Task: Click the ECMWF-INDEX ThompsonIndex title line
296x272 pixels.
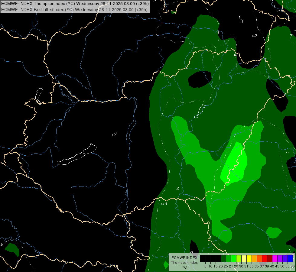Action: [x=75, y=3]
